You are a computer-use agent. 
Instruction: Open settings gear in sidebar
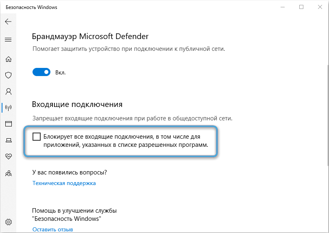coord(8,222)
